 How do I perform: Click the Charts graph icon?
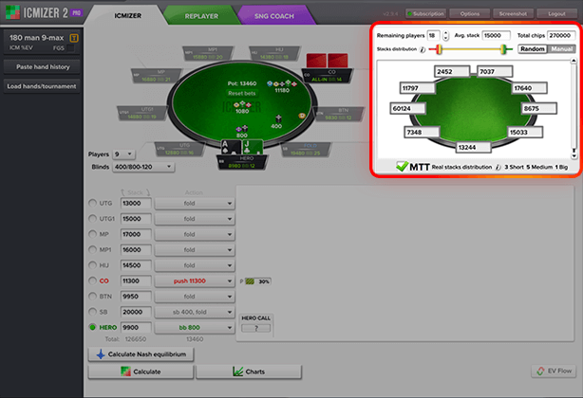(x=237, y=371)
